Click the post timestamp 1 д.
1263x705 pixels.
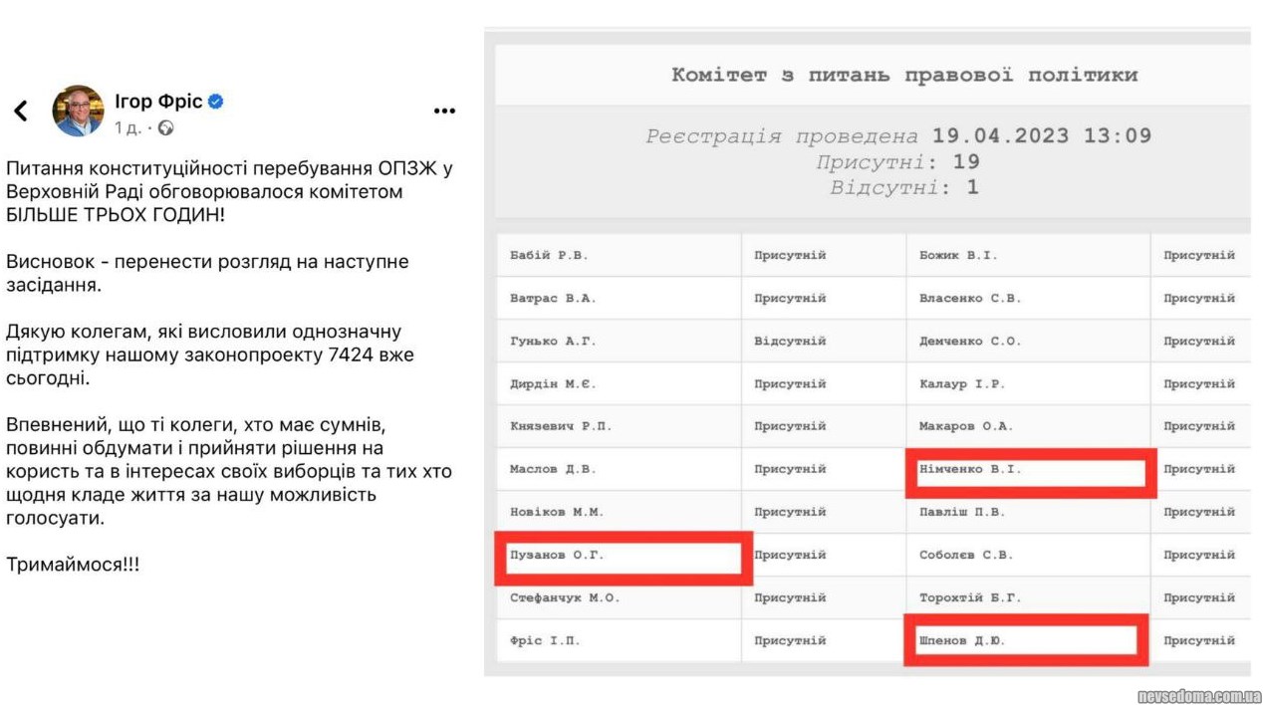(x=127, y=127)
